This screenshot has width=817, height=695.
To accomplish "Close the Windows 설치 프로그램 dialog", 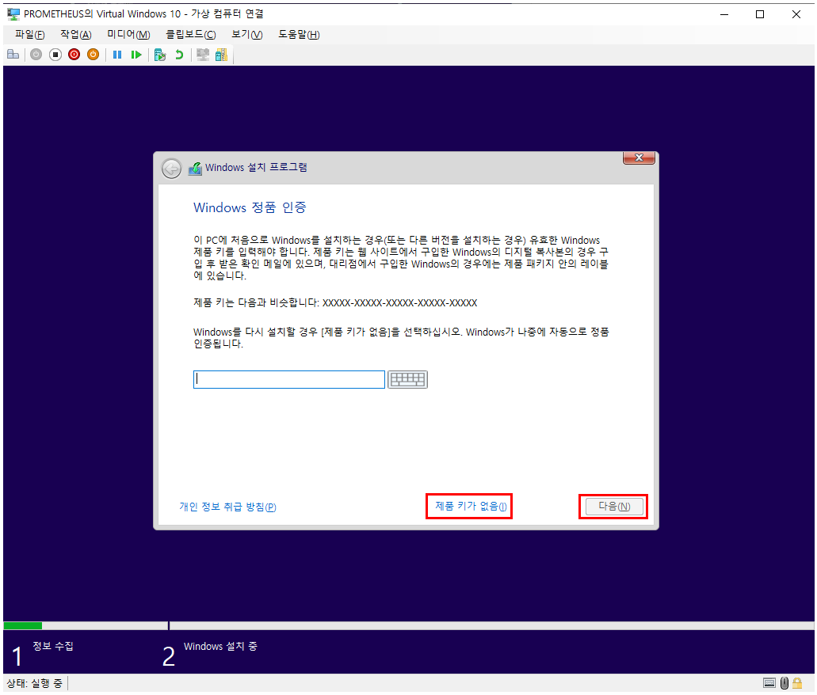I will (x=639, y=158).
